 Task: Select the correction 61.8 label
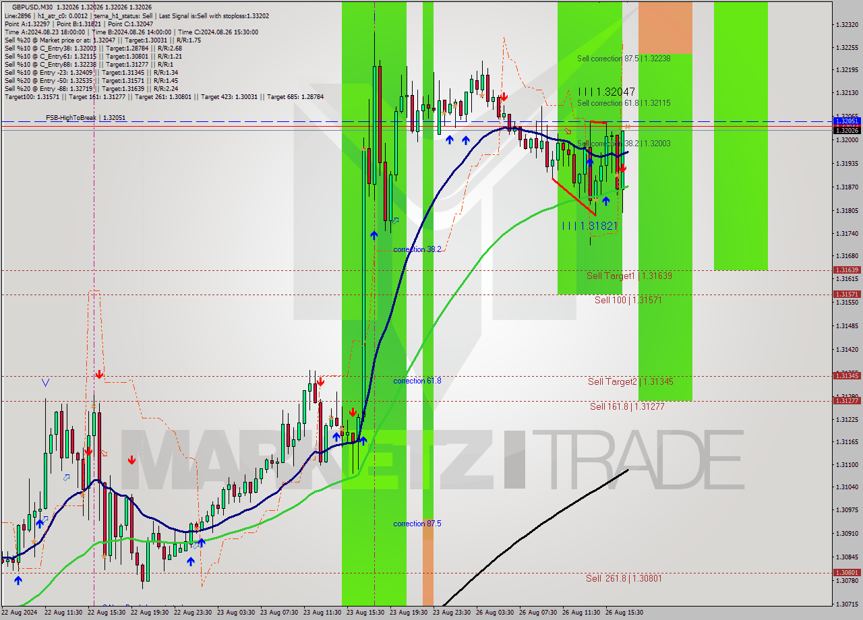(417, 381)
